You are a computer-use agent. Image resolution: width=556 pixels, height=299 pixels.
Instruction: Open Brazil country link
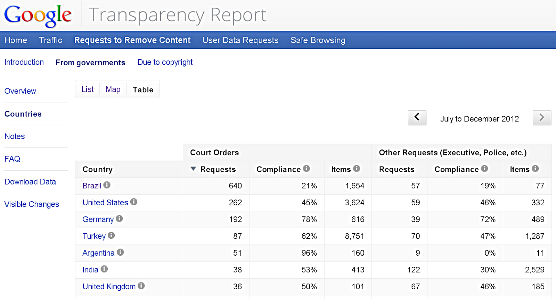pyautogui.click(x=92, y=186)
